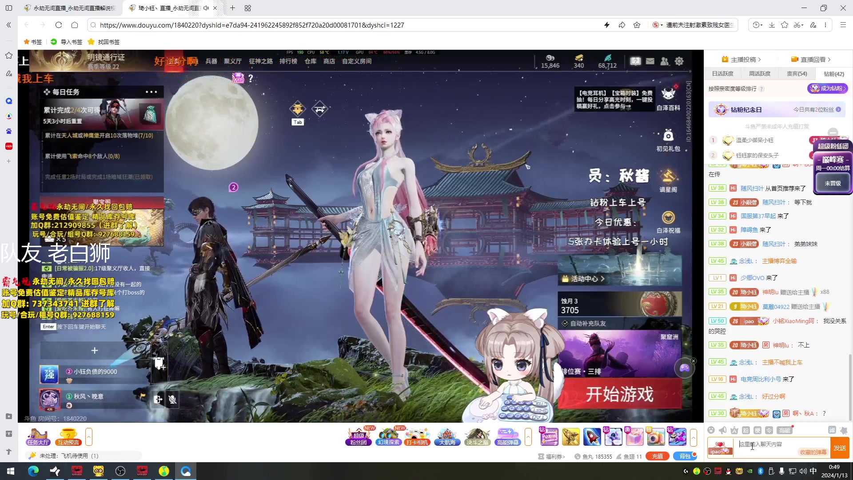The image size is (853, 480).
Task: Bookmark this page with the star icon
Action: pos(637,25)
